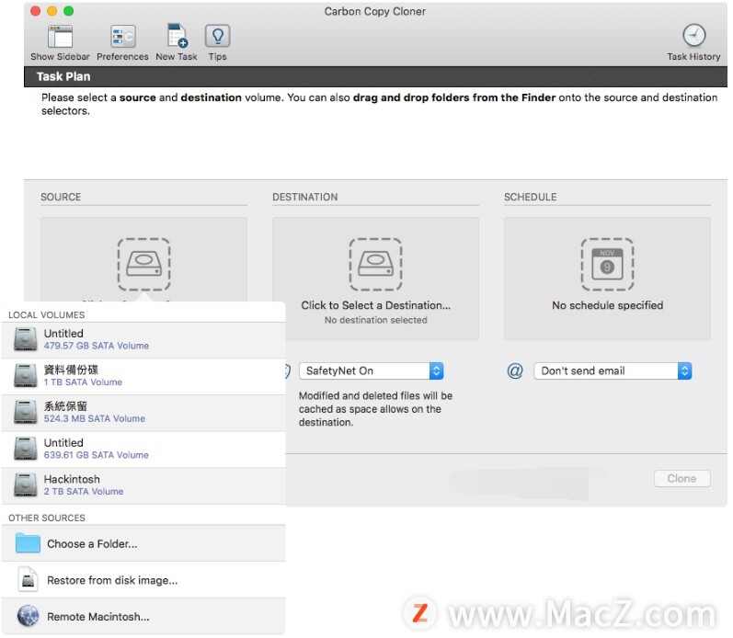
Task: Click drive icon of Hackintosh volume
Action: [25, 485]
